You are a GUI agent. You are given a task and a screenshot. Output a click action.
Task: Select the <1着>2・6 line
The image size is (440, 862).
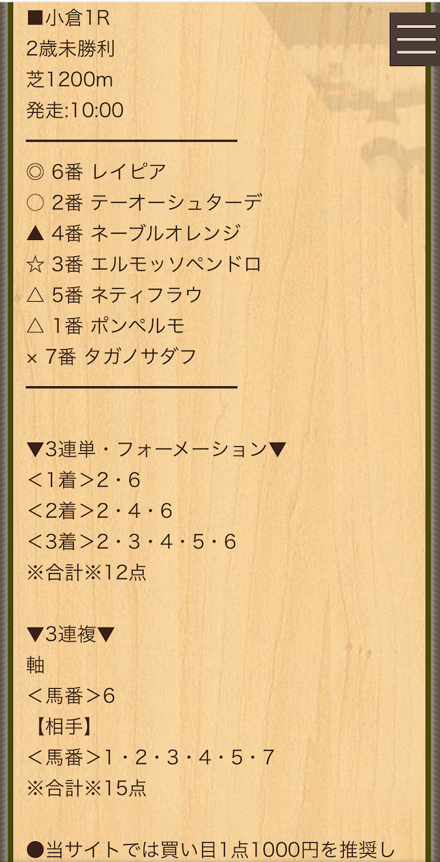[83, 480]
